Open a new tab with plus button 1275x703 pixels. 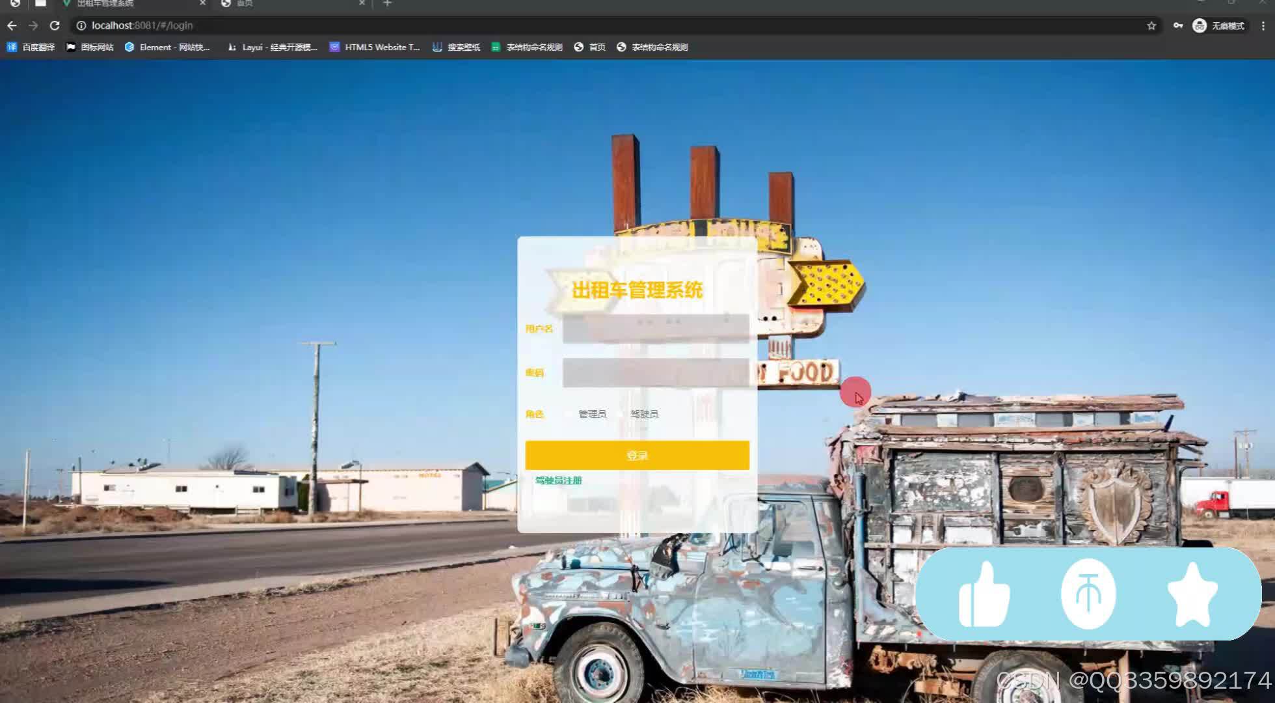point(387,4)
